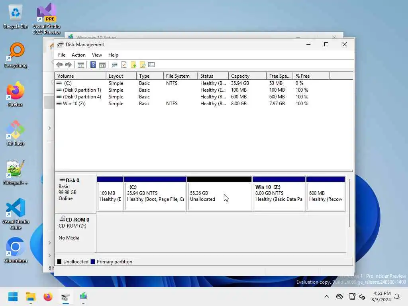Screen dimensions: 408x306
Task: Click the 7.97 GB free space cell
Action: pos(277,104)
